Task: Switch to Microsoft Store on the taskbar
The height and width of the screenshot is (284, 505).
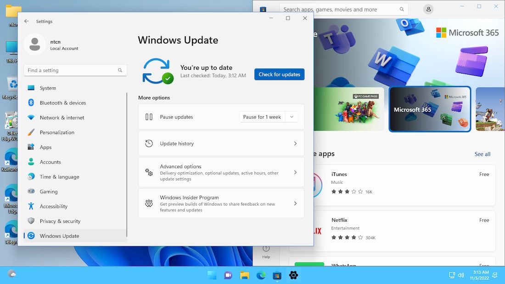Action: (277, 275)
